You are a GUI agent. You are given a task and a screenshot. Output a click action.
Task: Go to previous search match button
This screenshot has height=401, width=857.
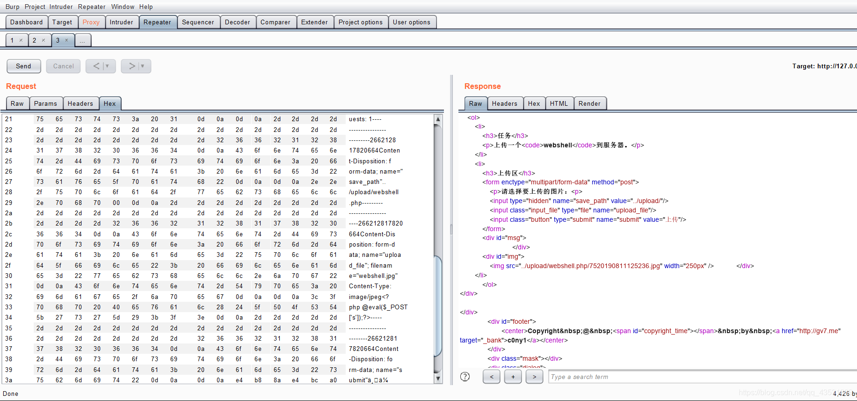pyautogui.click(x=492, y=377)
